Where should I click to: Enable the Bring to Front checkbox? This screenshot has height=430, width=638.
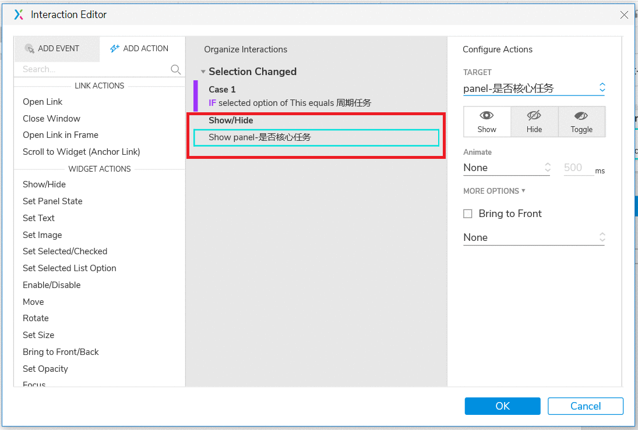click(x=468, y=214)
